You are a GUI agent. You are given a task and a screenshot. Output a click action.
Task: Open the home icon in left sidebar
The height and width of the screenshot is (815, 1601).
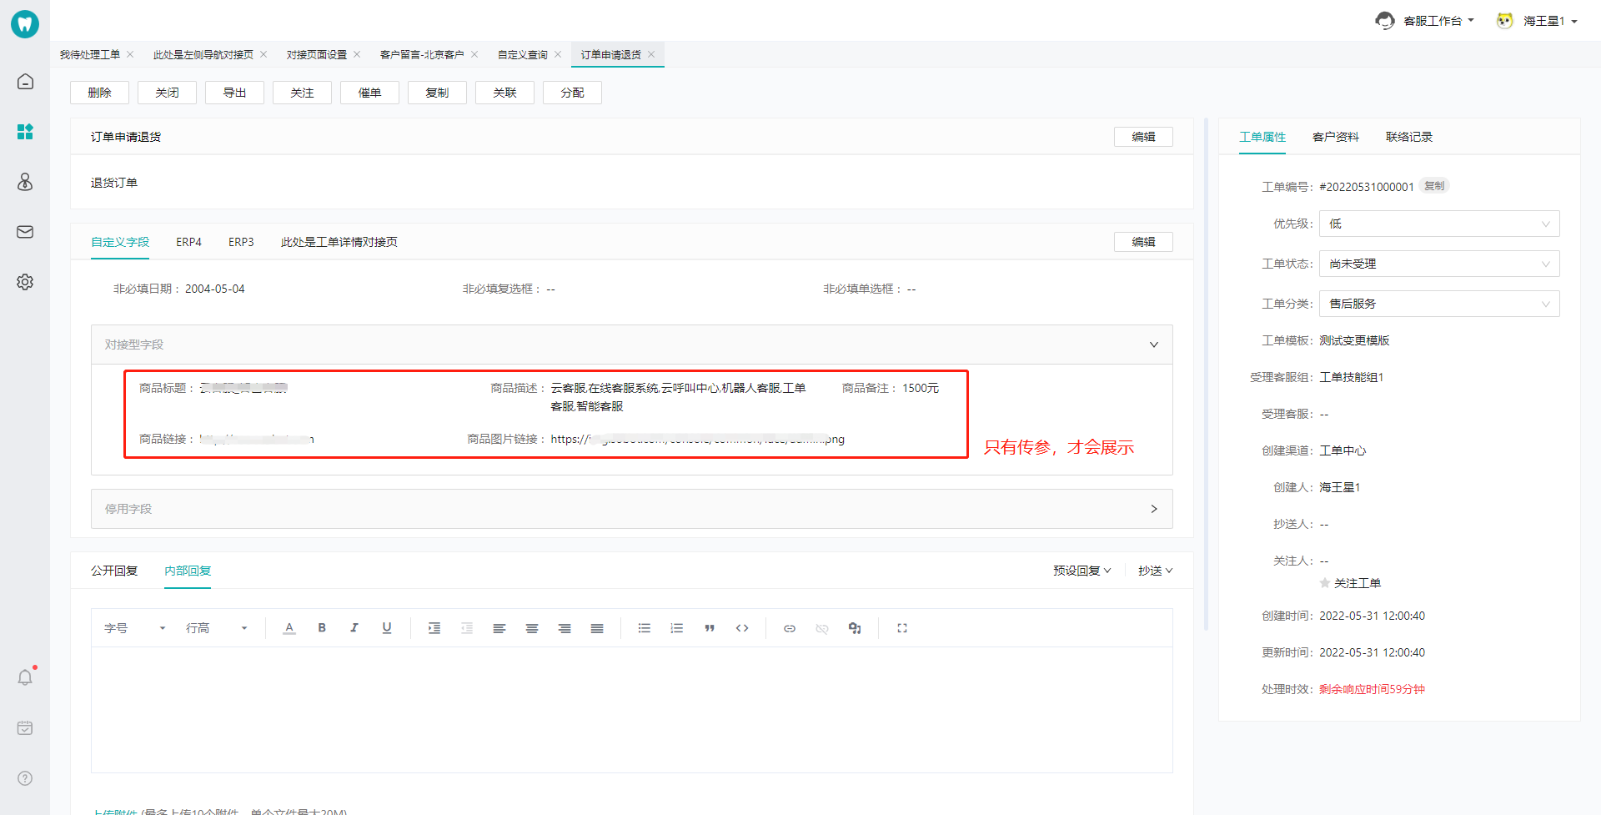pyautogui.click(x=25, y=82)
